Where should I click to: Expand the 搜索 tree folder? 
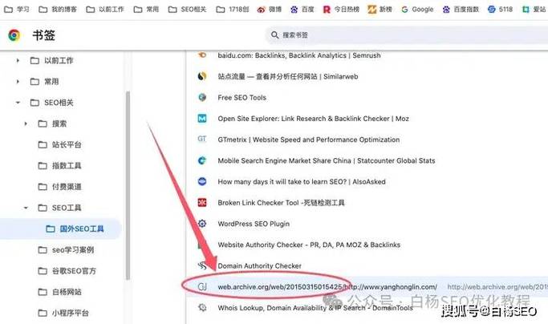26,124
